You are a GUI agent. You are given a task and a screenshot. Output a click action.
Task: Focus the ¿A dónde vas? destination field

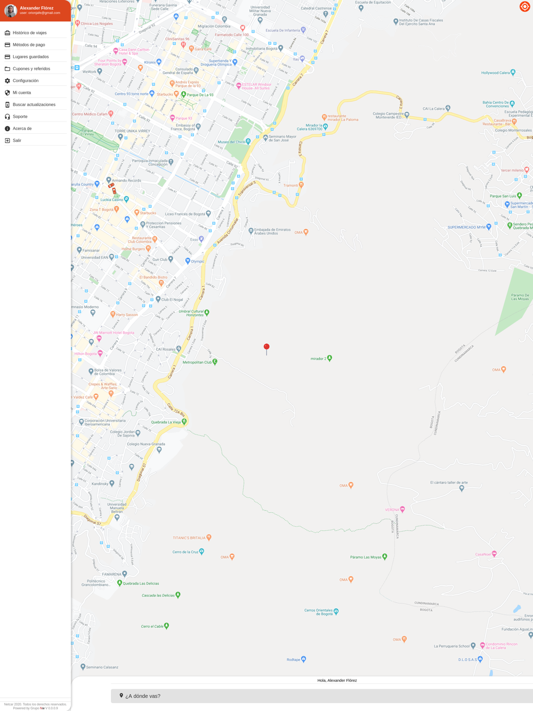click(322, 696)
